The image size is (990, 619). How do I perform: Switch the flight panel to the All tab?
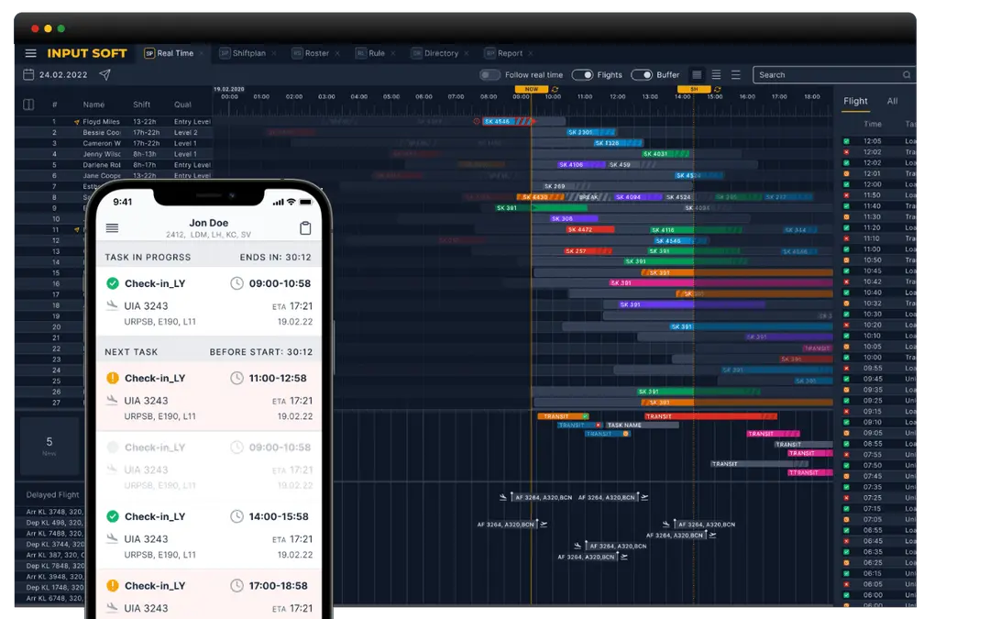[892, 101]
